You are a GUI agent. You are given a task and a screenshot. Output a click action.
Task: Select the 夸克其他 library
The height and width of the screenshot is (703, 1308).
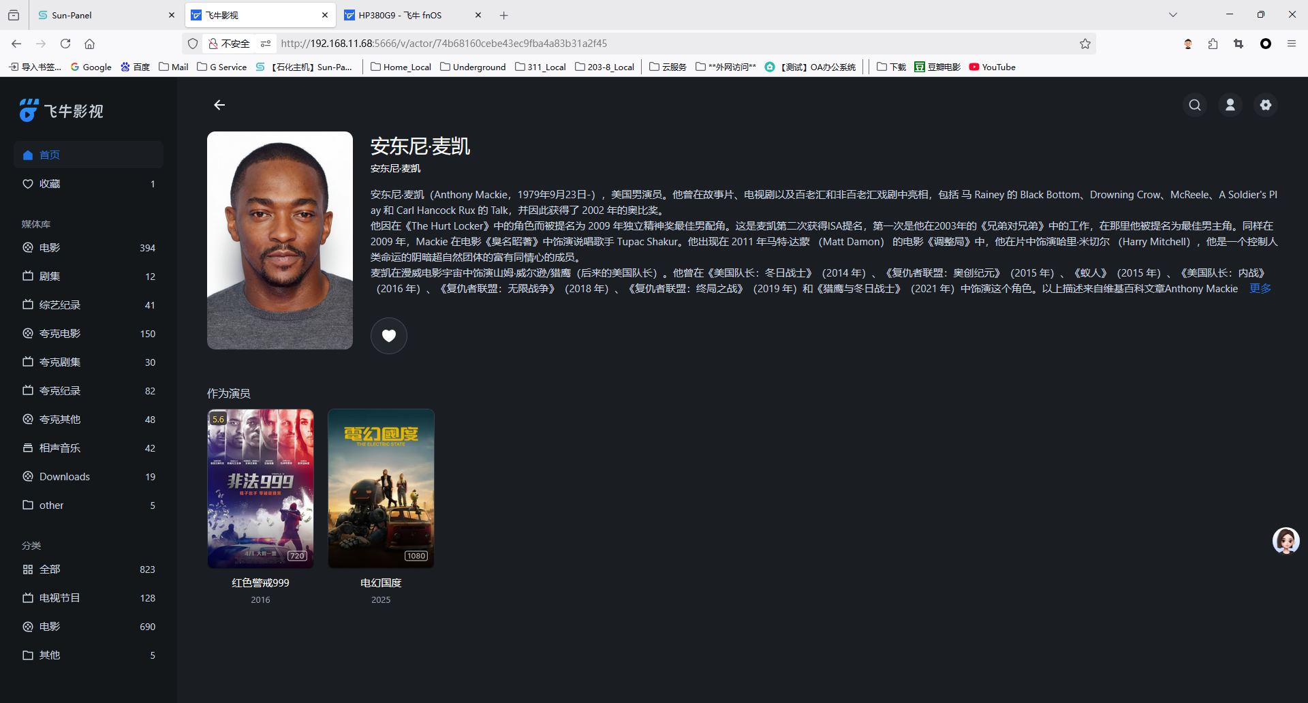click(x=89, y=420)
